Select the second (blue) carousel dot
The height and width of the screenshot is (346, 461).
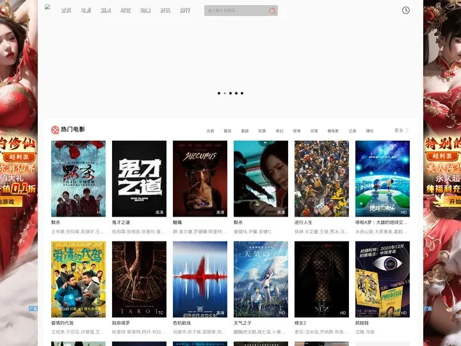coord(225,94)
